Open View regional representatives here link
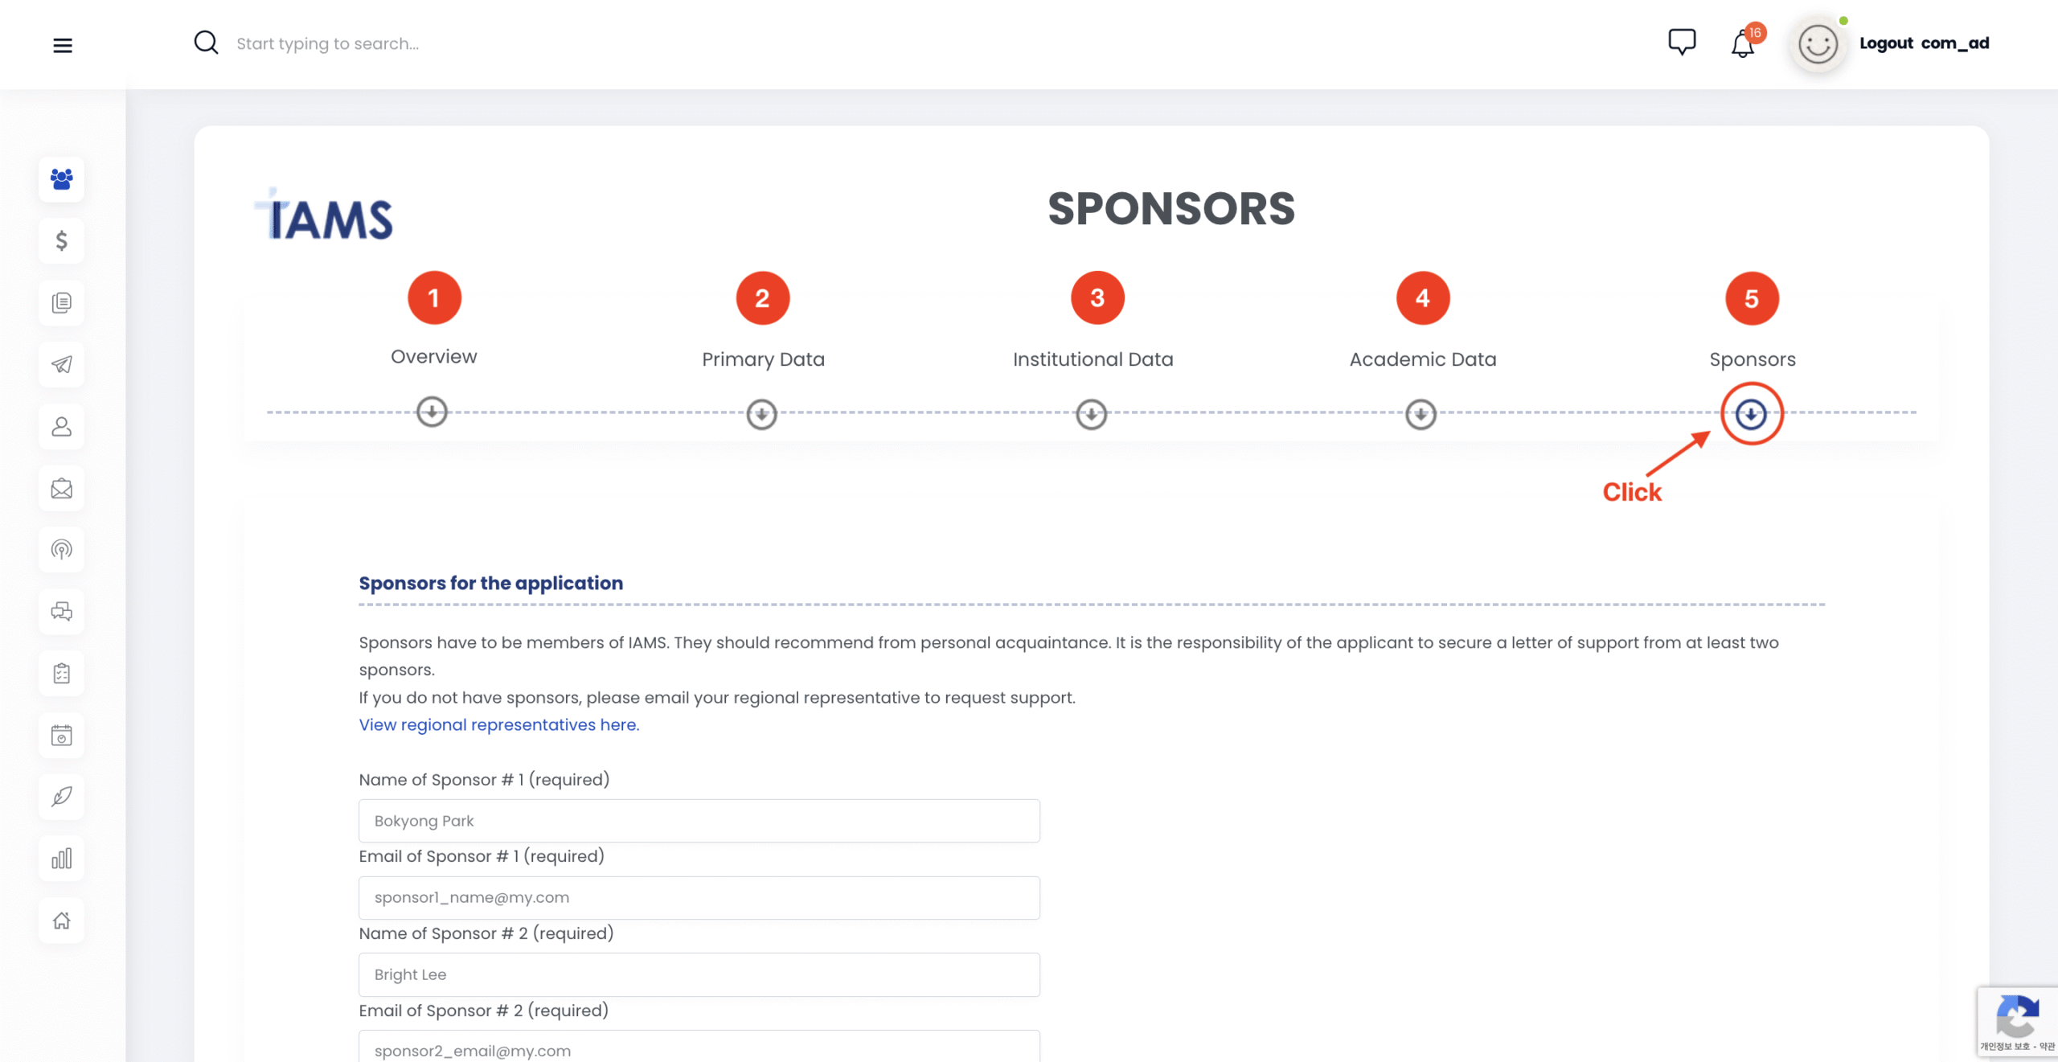Screen dimensions: 2058x1062 click(x=498, y=724)
